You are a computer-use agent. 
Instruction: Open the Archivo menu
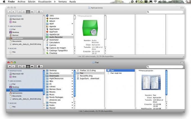point(21,2)
